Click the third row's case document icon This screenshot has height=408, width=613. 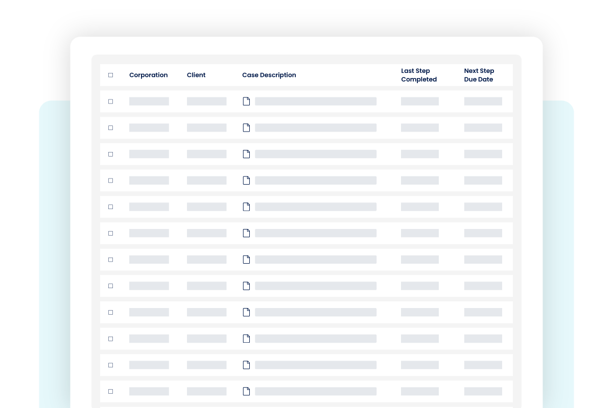point(246,154)
